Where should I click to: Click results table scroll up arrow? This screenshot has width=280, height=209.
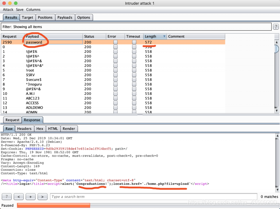click(x=277, y=42)
